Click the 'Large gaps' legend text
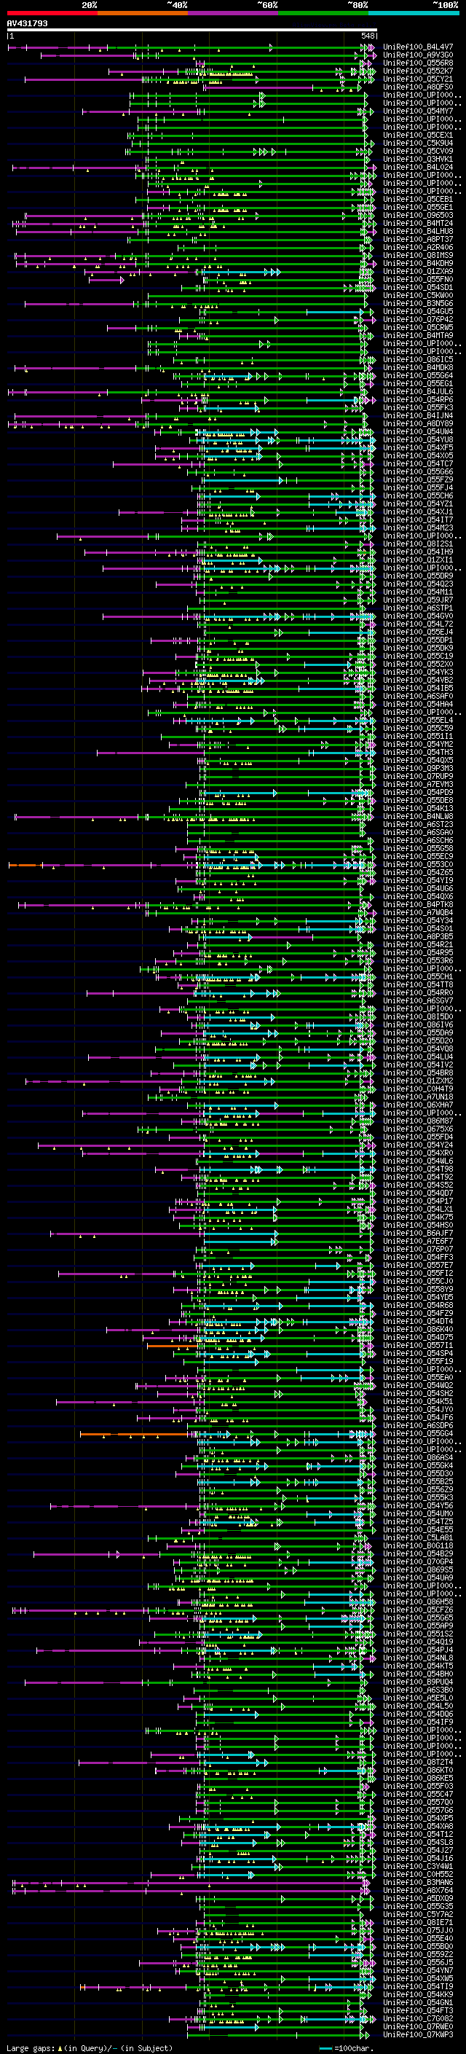466x2054 pixels. [31, 2048]
